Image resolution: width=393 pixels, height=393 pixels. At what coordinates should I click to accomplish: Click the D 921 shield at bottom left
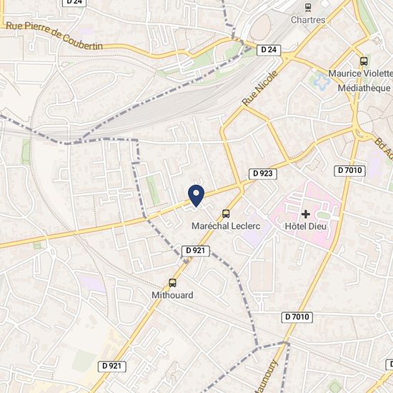[111, 366]
